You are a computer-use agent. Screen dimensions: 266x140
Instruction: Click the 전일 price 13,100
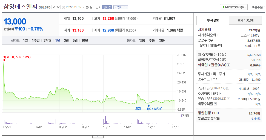coord(78,18)
